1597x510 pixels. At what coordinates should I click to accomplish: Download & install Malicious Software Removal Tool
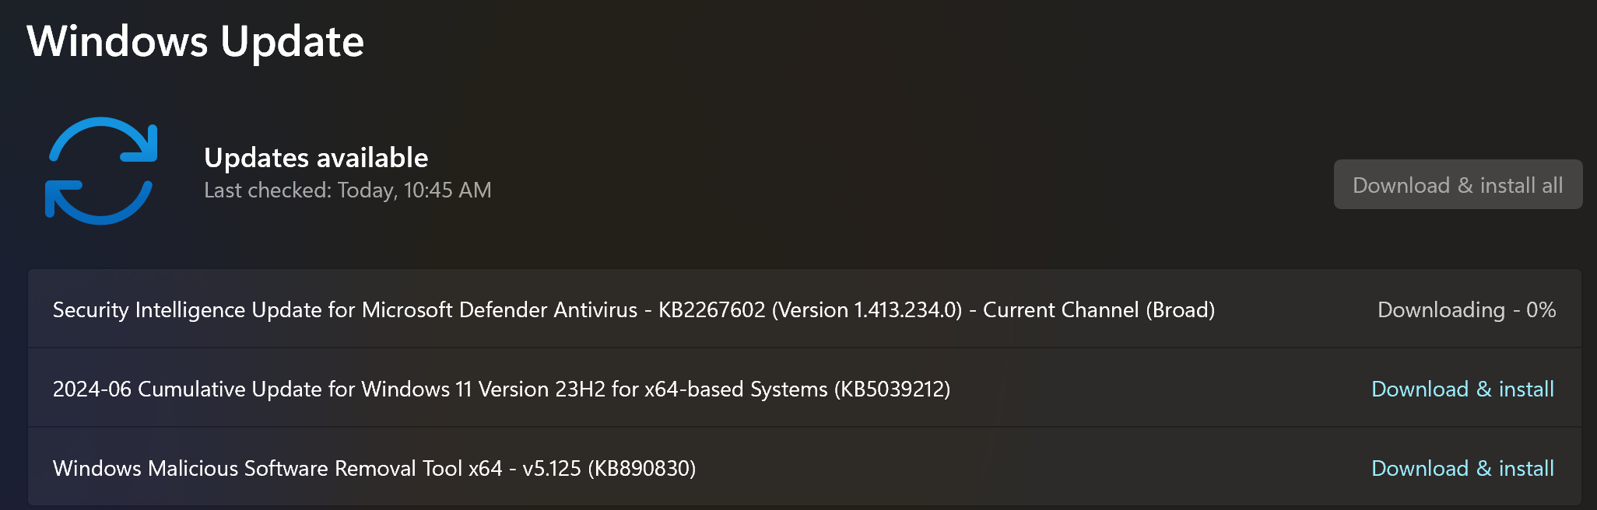(1462, 468)
